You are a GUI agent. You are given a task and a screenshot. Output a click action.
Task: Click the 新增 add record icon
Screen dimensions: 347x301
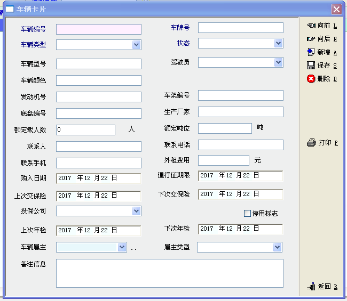311,52
